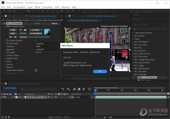Click the LICENSE button
This screenshot has width=170, height=119.
click(35, 30)
